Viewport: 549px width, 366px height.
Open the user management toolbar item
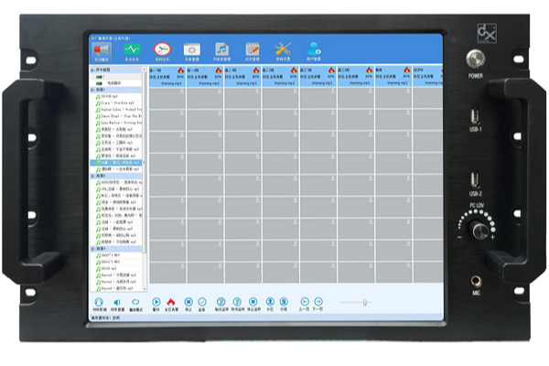pyautogui.click(x=315, y=48)
